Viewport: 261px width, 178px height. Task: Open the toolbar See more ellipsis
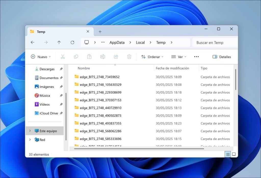(x=197, y=57)
